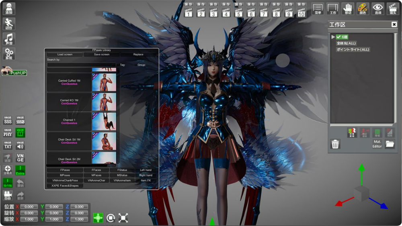The height and width of the screenshot is (226, 402).
Task: Open the 选项 eye options icon
Action: [378, 9]
